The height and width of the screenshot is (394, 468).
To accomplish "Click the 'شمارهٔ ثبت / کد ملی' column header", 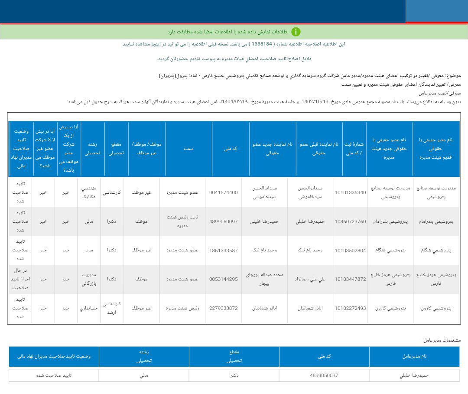I will pyautogui.click(x=354, y=149).
